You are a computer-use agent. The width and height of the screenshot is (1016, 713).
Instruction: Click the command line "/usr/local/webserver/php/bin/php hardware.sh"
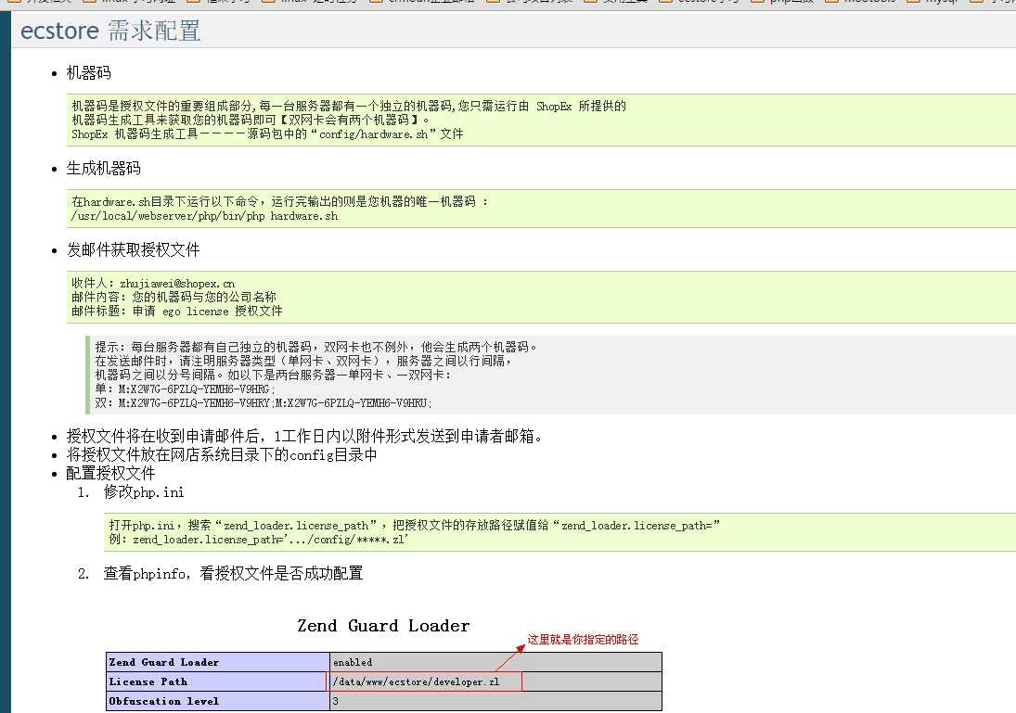click(205, 216)
